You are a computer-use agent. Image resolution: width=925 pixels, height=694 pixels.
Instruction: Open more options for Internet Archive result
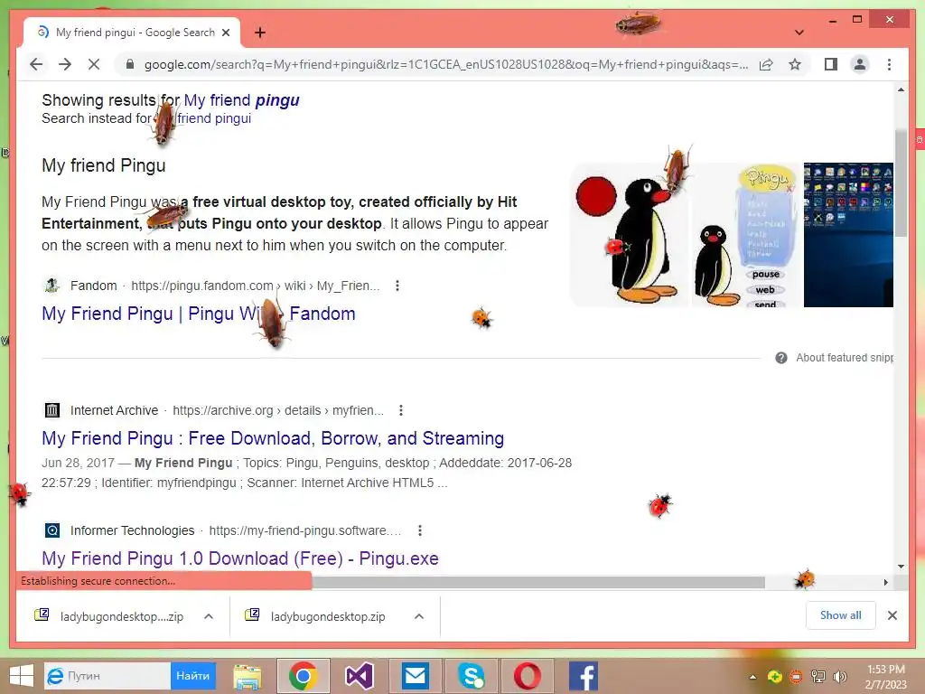coord(400,410)
